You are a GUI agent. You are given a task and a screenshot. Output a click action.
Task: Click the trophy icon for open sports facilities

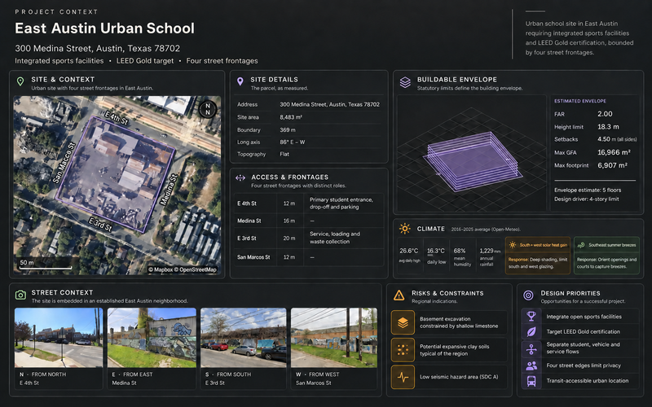(x=531, y=316)
